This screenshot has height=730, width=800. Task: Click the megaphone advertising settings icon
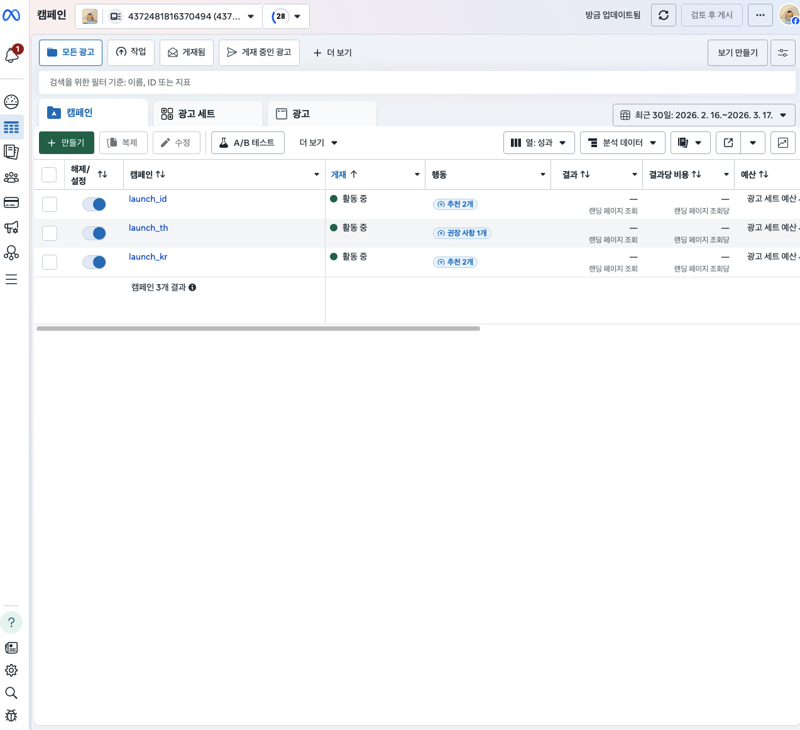11,228
